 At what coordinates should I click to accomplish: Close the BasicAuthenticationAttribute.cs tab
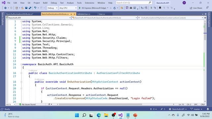click(74, 14)
